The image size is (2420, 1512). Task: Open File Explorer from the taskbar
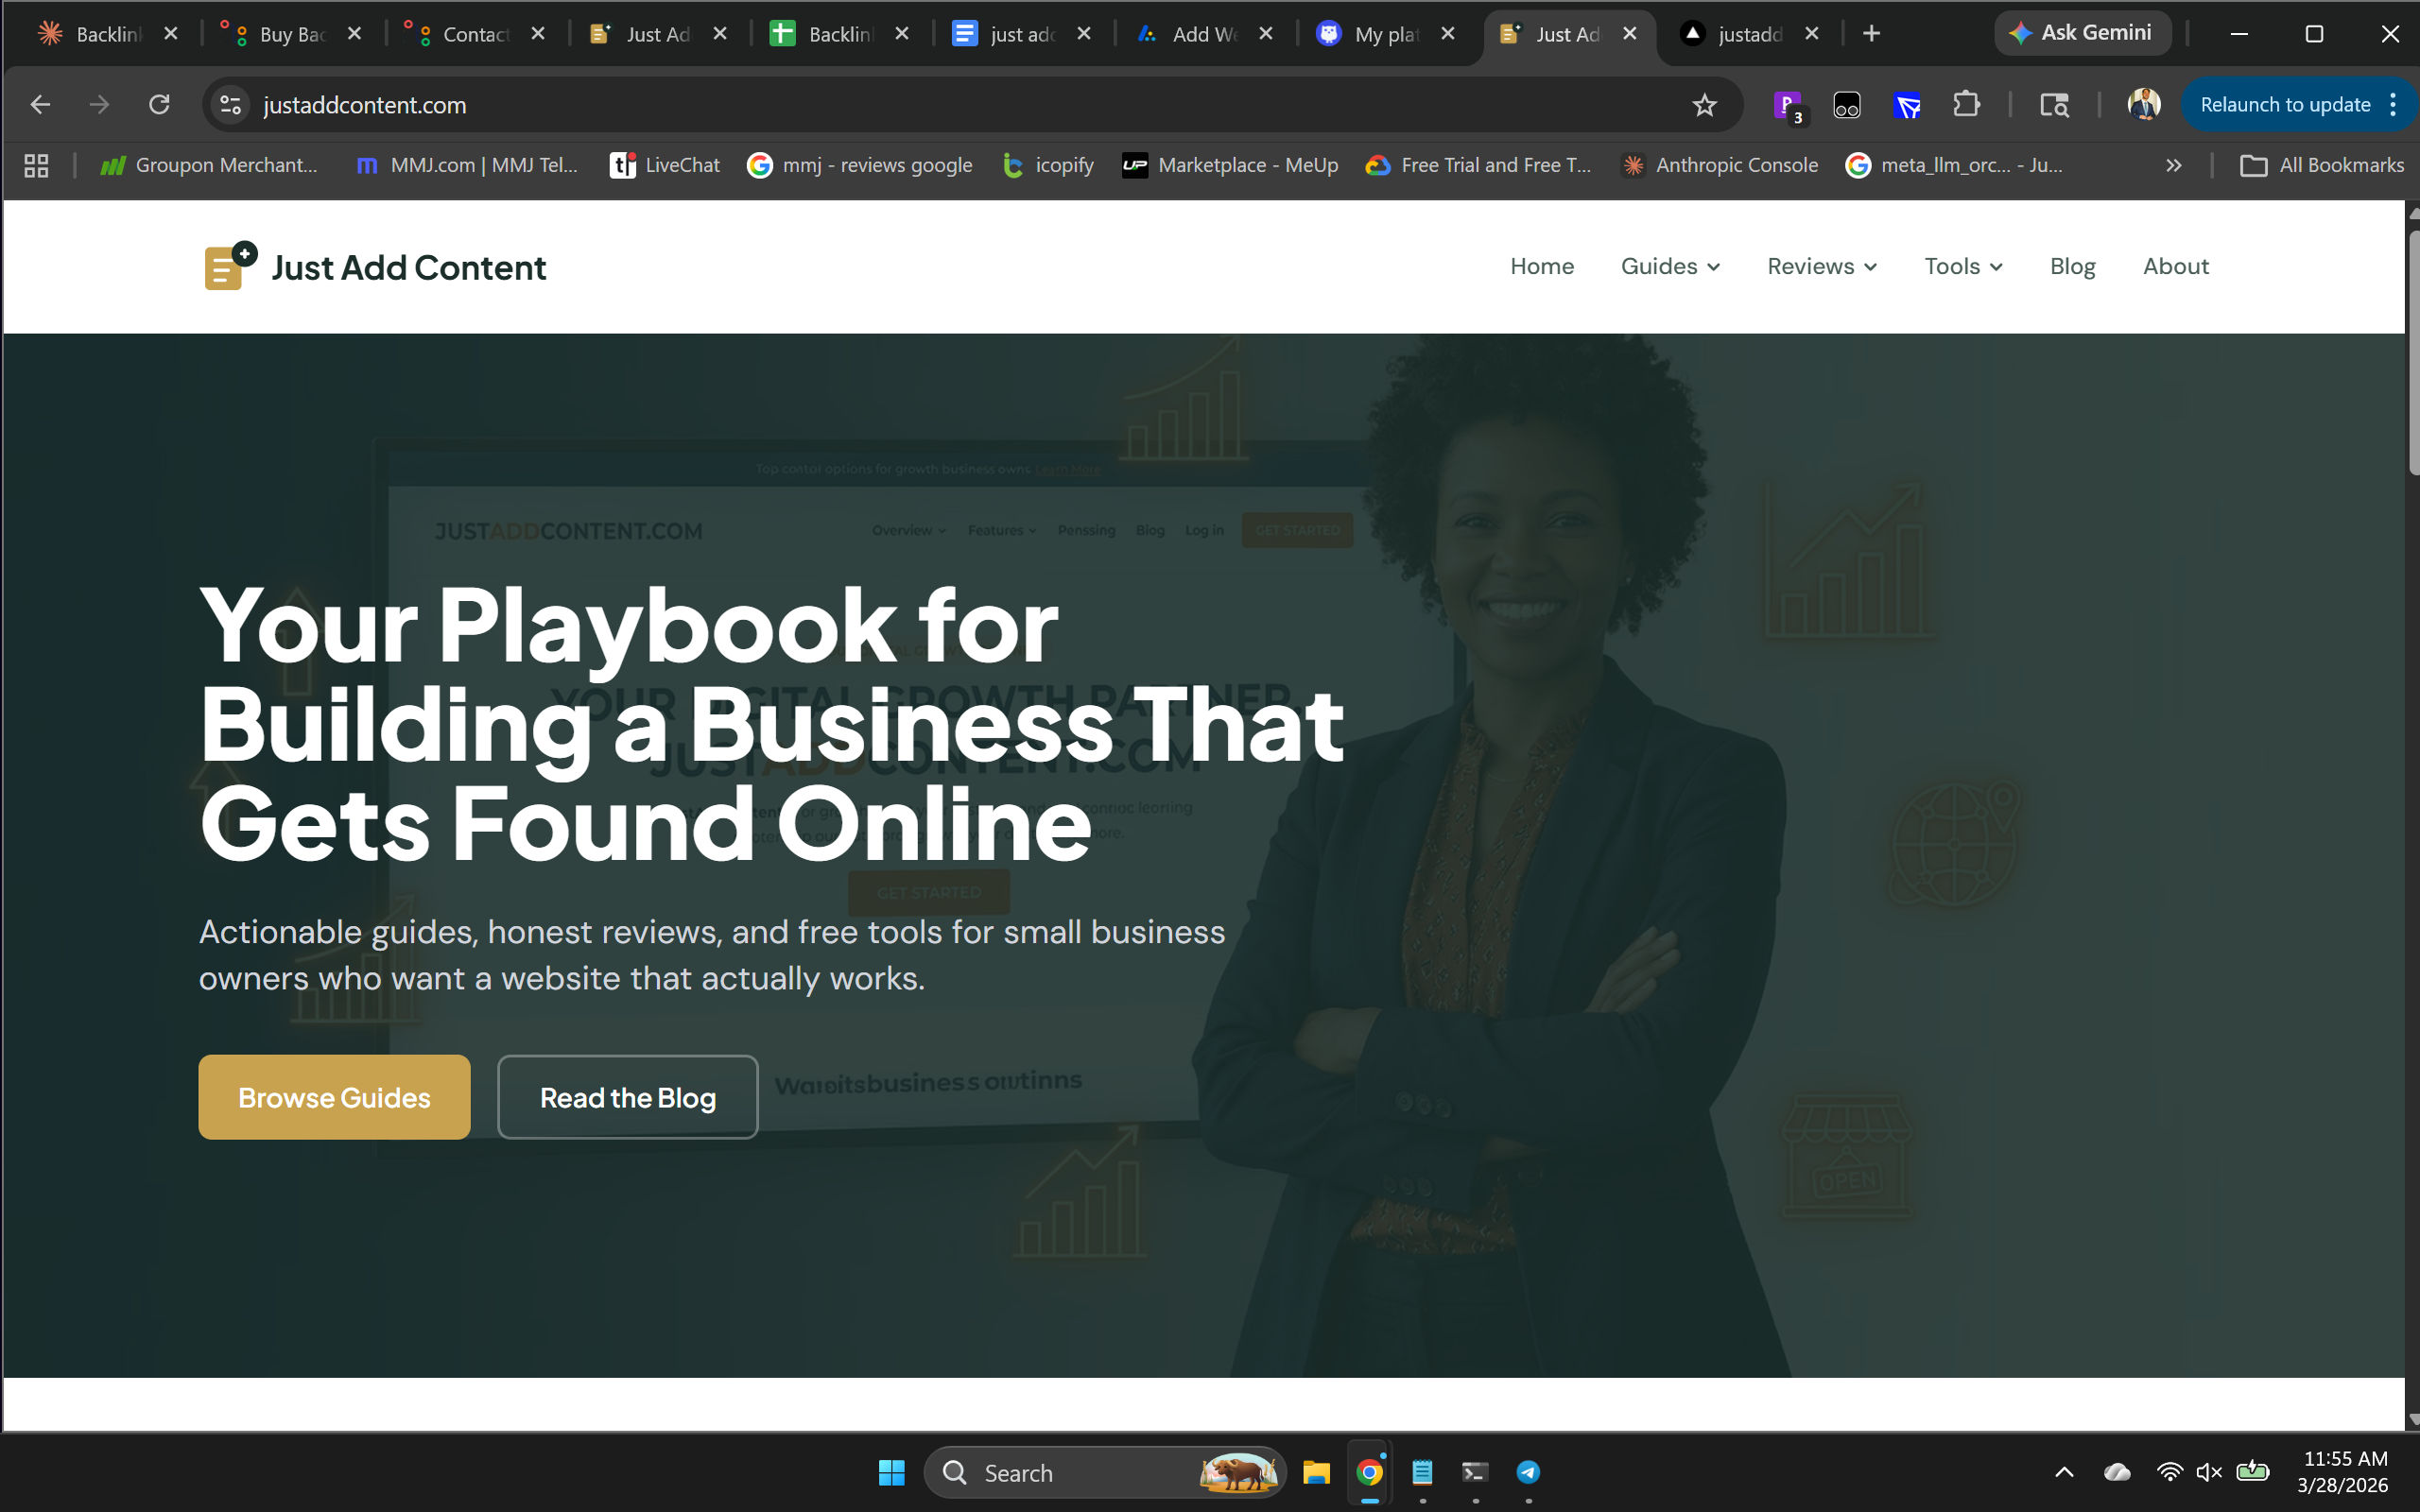[x=1316, y=1472]
